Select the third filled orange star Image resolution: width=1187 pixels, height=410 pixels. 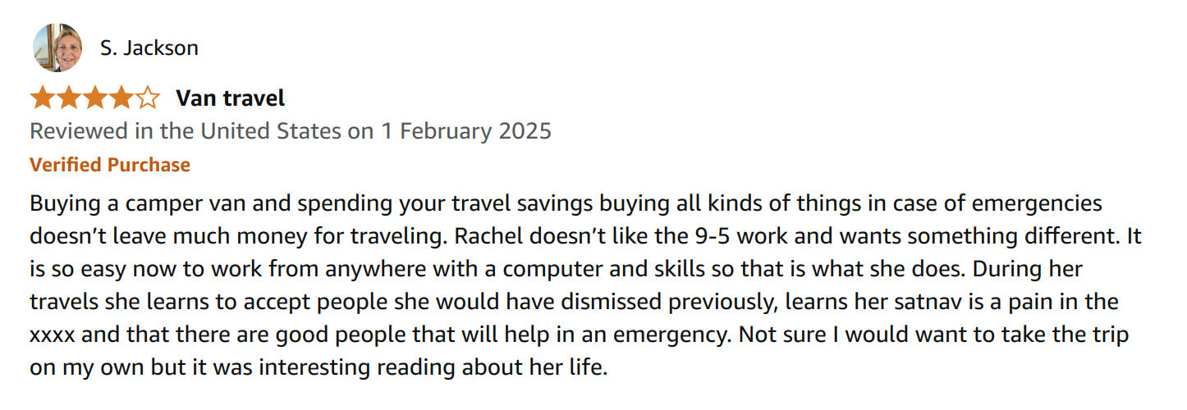(95, 99)
